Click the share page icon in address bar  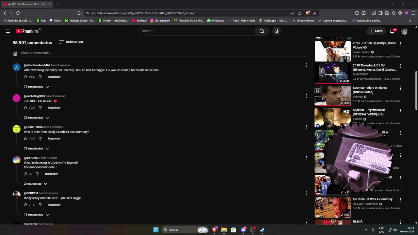click(x=299, y=13)
